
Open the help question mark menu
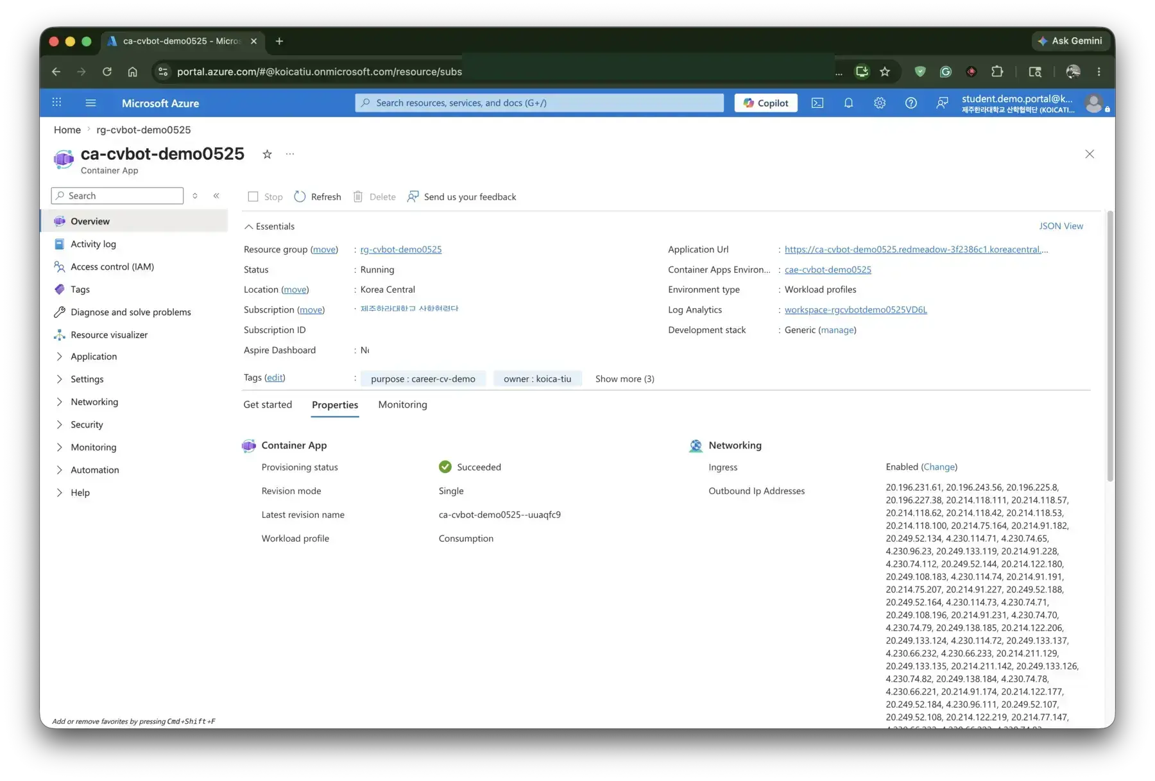[911, 103]
